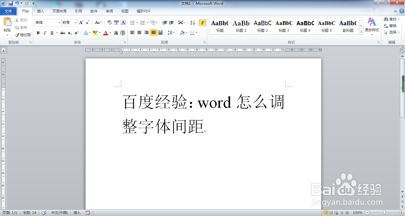This screenshot has width=405, height=216.
Task: Click the zoom level 100% button
Action: click(x=358, y=213)
